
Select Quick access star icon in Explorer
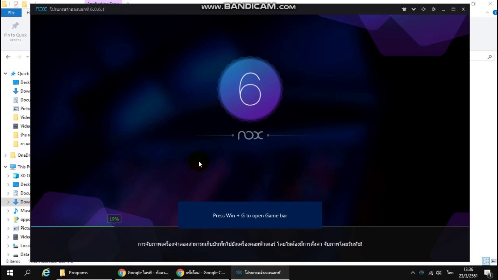pos(13,73)
